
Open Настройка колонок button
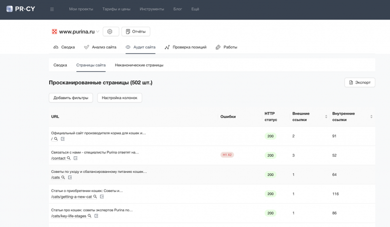[119, 98]
